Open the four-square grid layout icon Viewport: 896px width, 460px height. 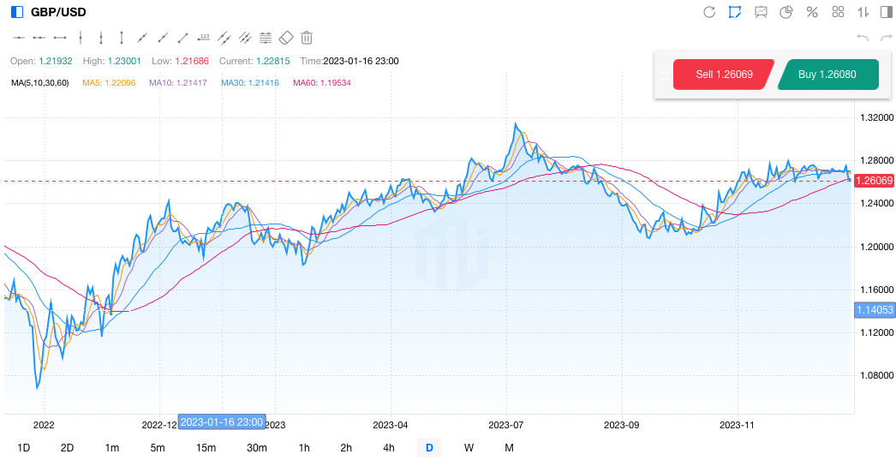click(838, 12)
